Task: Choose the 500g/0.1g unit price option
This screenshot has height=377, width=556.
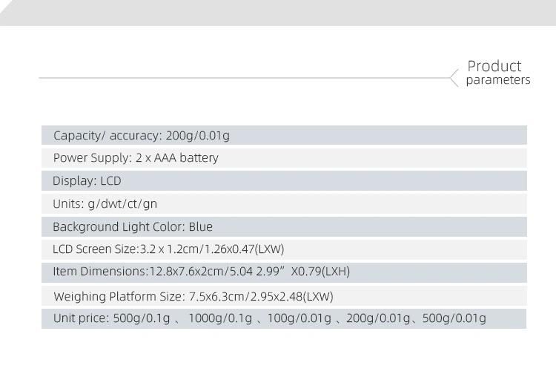Action: [x=142, y=318]
